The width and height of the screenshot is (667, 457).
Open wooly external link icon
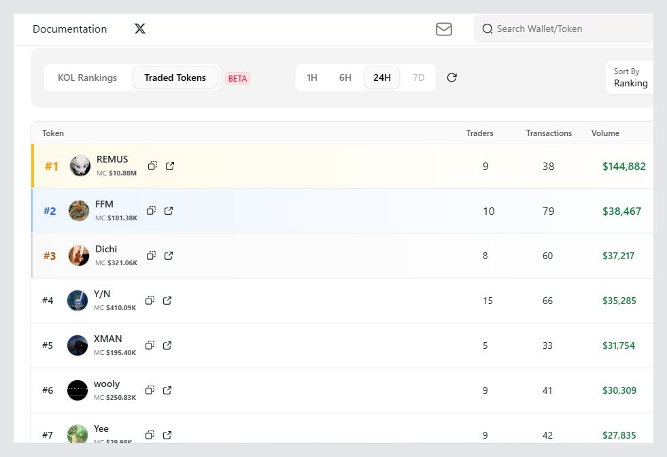click(167, 390)
